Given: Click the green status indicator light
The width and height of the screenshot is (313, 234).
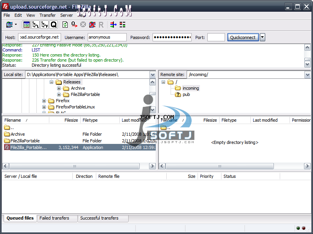Looking at the screenshot, I should [298, 228].
